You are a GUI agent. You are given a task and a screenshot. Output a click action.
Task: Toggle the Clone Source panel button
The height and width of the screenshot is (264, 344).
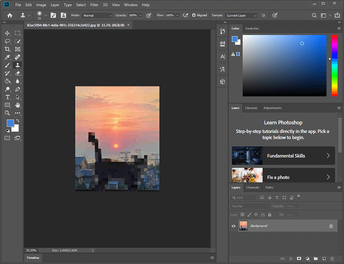(63, 15)
